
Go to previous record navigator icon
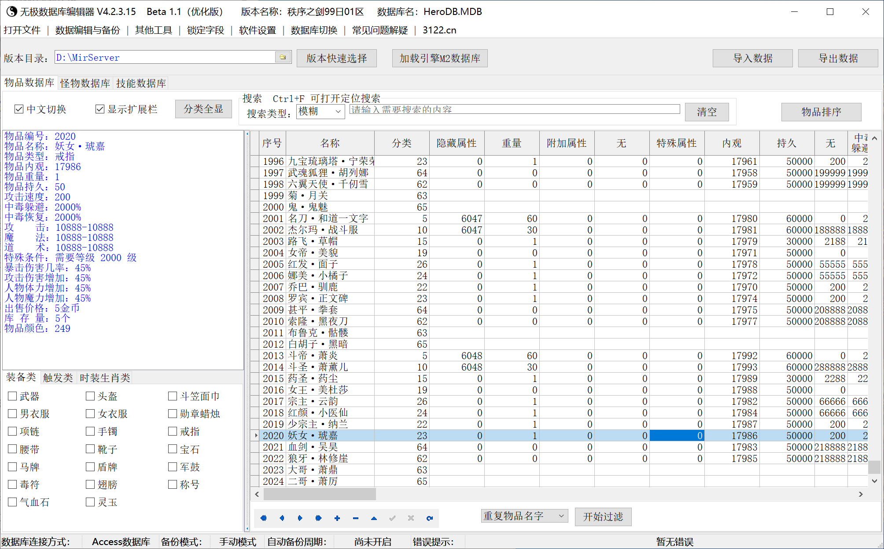[x=282, y=518]
